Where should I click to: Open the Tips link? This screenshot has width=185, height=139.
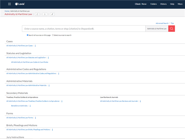172,23
